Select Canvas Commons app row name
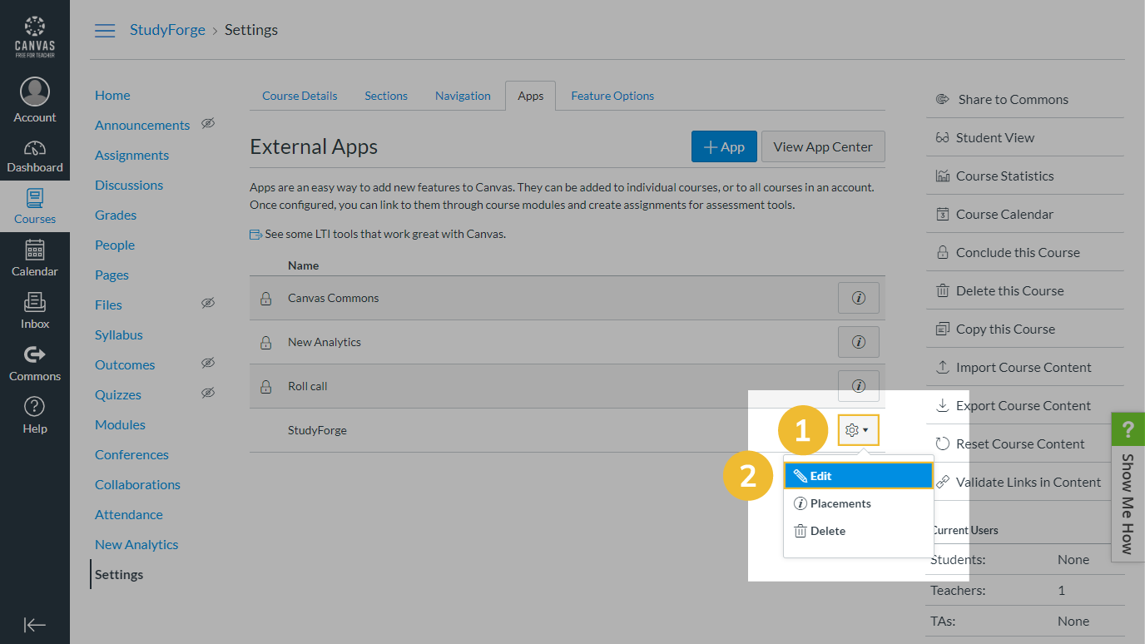 [x=333, y=298]
